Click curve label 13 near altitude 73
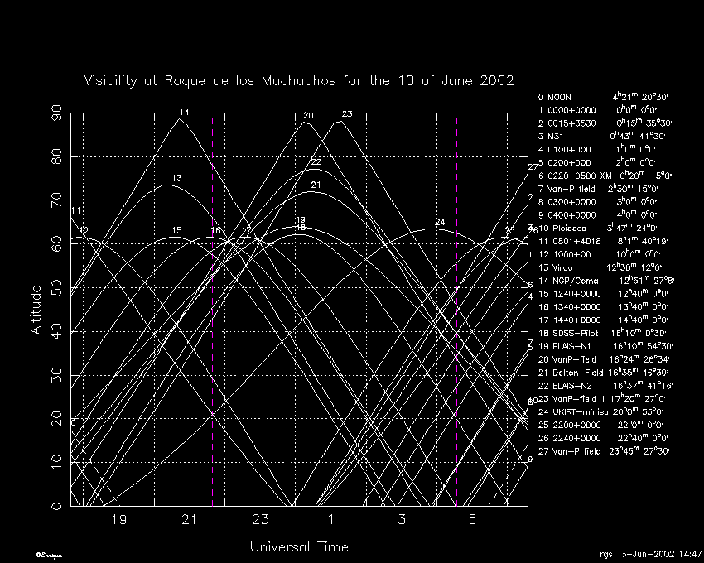Image resolution: width=704 pixels, height=563 pixels. click(176, 179)
